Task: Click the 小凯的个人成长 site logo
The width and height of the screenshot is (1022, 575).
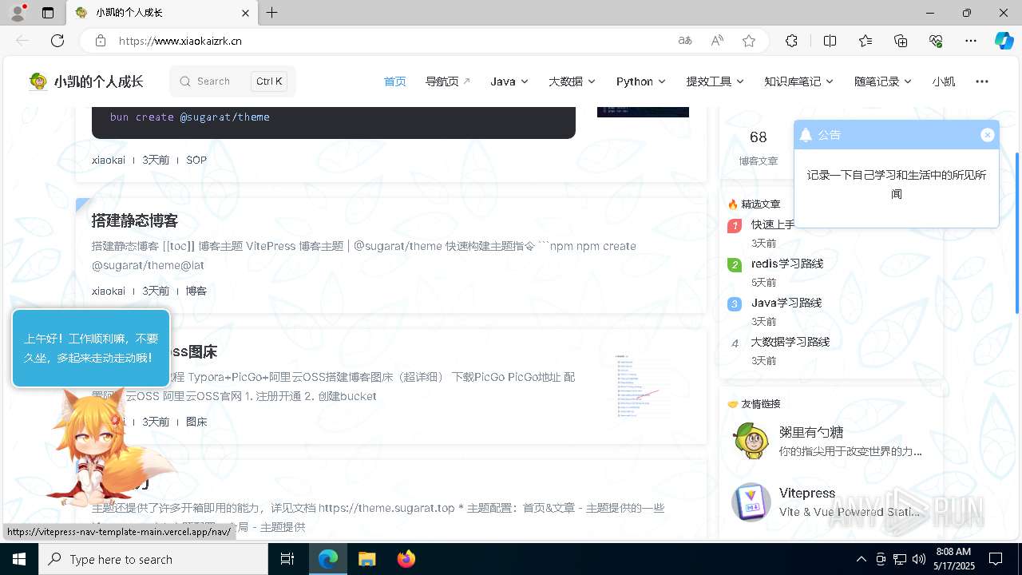Action: 85,81
